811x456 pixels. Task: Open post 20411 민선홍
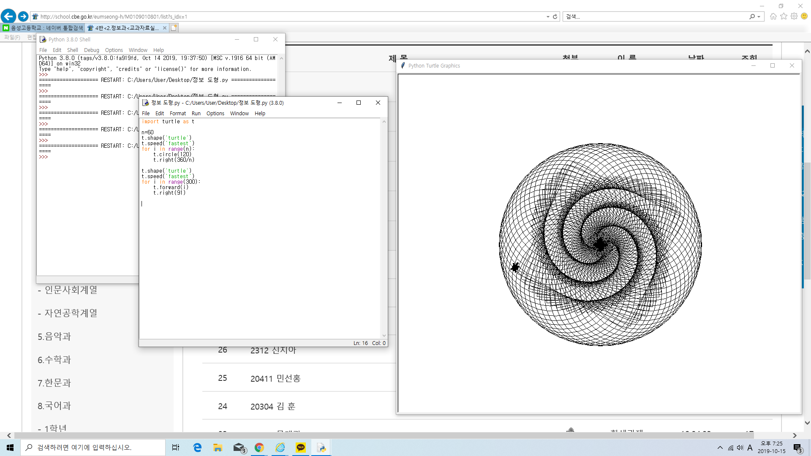[275, 378]
